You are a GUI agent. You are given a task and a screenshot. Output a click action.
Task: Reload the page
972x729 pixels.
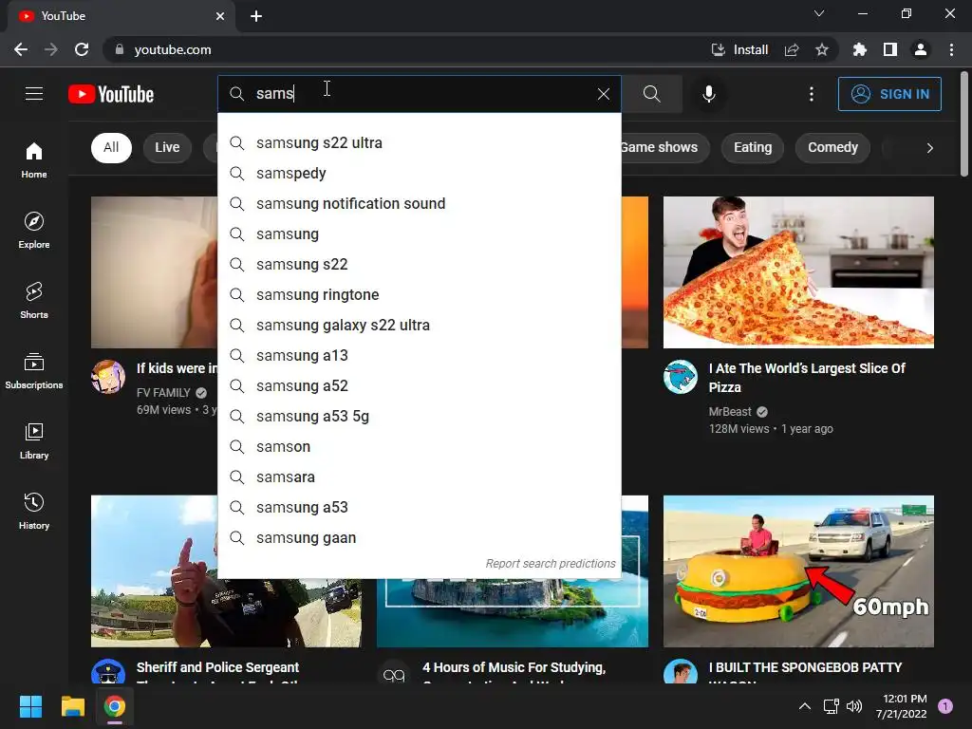click(82, 49)
